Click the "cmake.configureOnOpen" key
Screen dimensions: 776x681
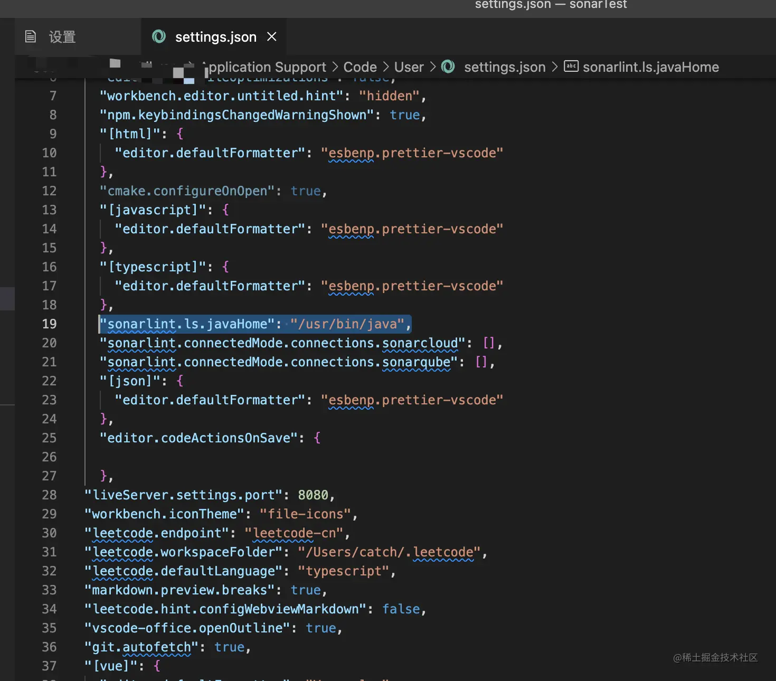pyautogui.click(x=187, y=191)
